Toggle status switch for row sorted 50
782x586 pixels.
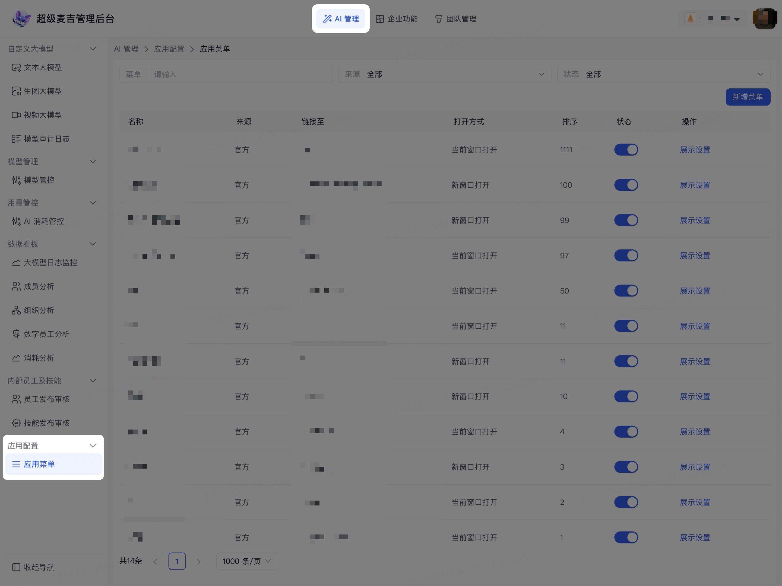(x=626, y=291)
